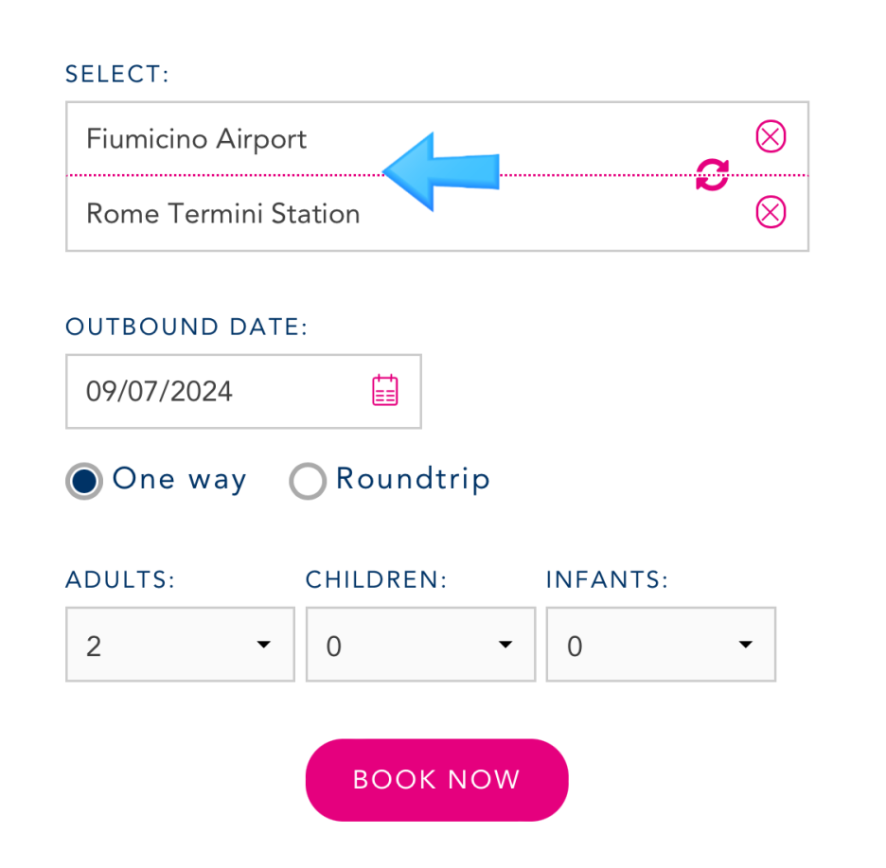Open the calendar picker icon

(385, 391)
